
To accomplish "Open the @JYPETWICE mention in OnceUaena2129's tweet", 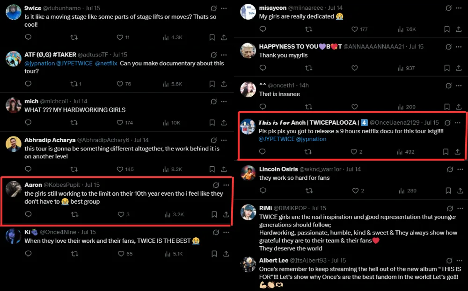I will coord(277,139).
